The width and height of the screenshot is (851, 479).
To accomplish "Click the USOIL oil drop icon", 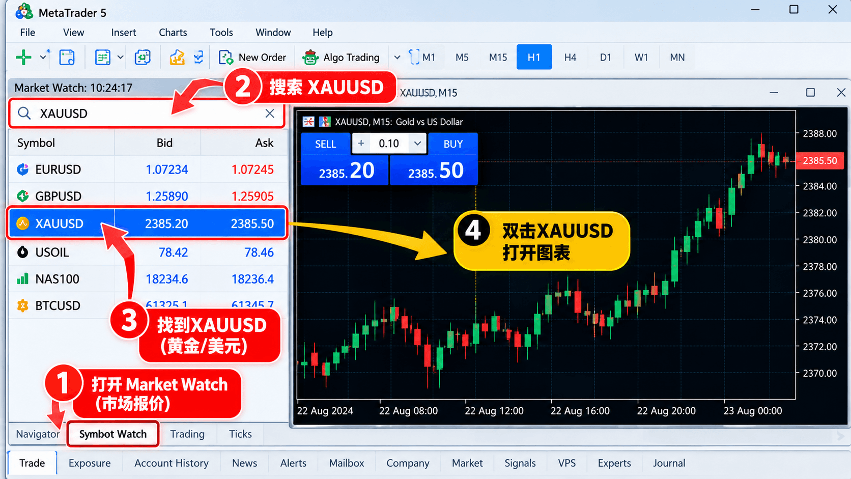I will click(22, 252).
